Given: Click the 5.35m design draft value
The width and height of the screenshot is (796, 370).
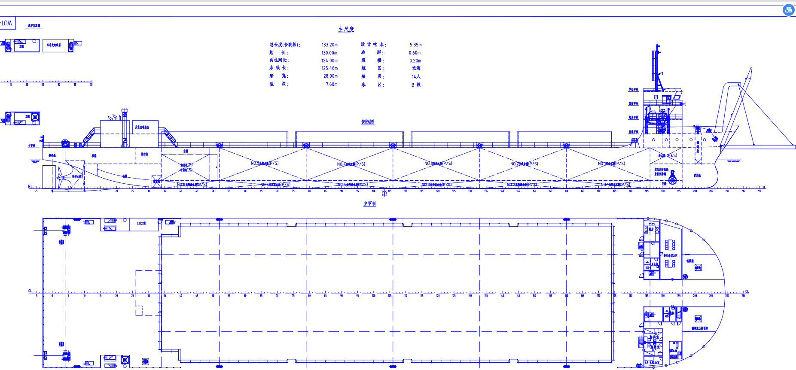Looking at the screenshot, I should (415, 45).
